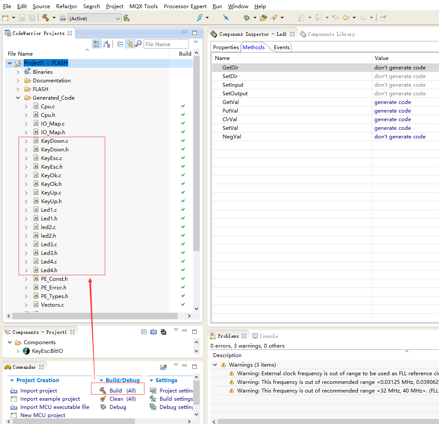Click the tree view mode icon in Projects
Screen dimensions: 439x424
coord(97,44)
